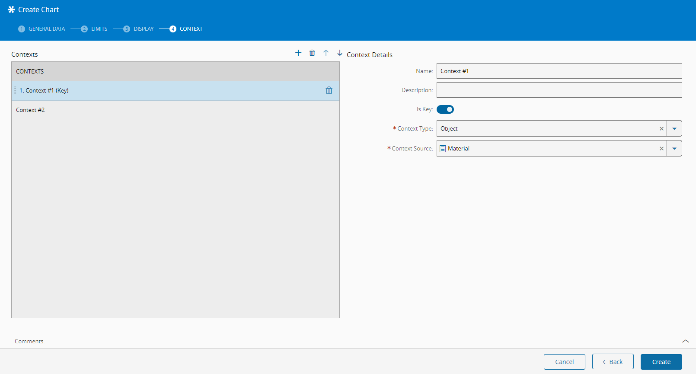Click the Cancel button
This screenshot has height=374, width=696.
[565, 362]
